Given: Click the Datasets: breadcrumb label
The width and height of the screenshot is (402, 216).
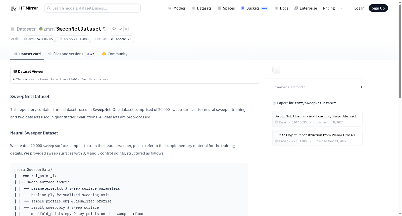Looking at the screenshot, I should coord(27,29).
